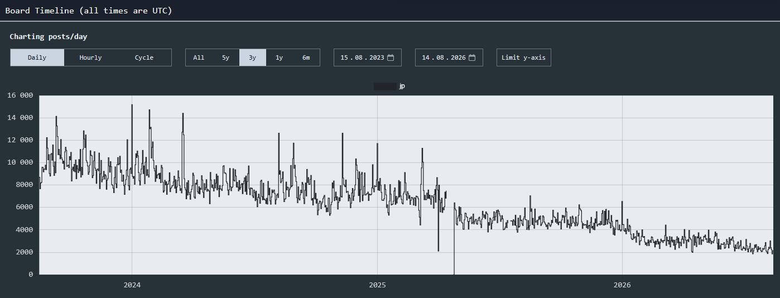
Task: Click the 12 000 y-axis label
Action: pos(20,140)
